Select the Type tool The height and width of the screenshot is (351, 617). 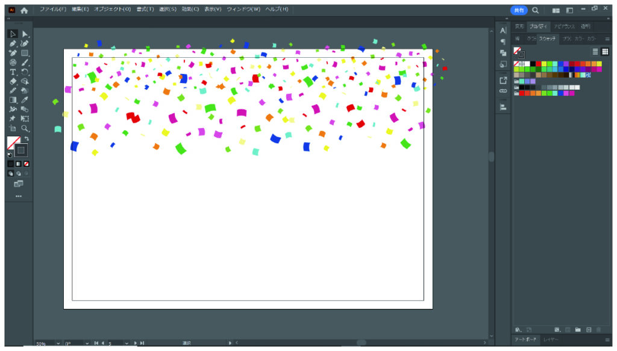(x=13, y=72)
